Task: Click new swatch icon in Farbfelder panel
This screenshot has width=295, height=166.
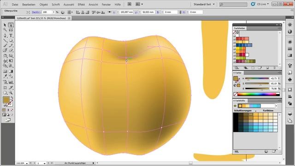Action: [267, 68]
